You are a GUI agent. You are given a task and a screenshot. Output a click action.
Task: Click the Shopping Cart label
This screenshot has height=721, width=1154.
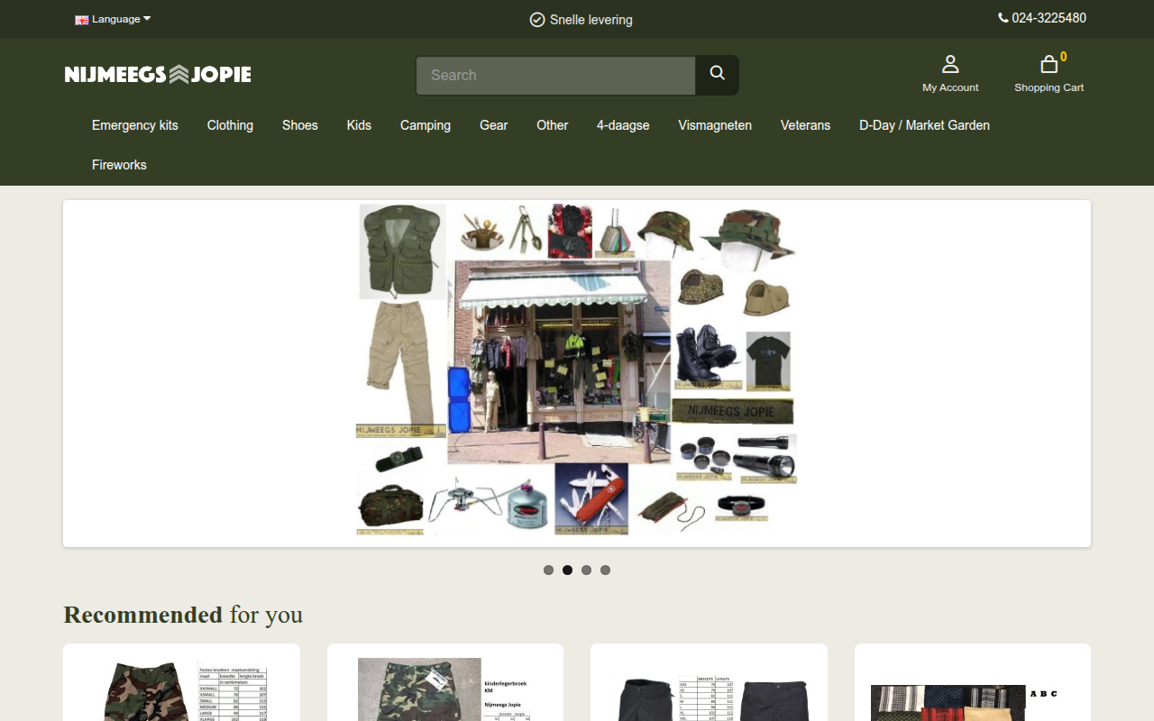click(1049, 87)
